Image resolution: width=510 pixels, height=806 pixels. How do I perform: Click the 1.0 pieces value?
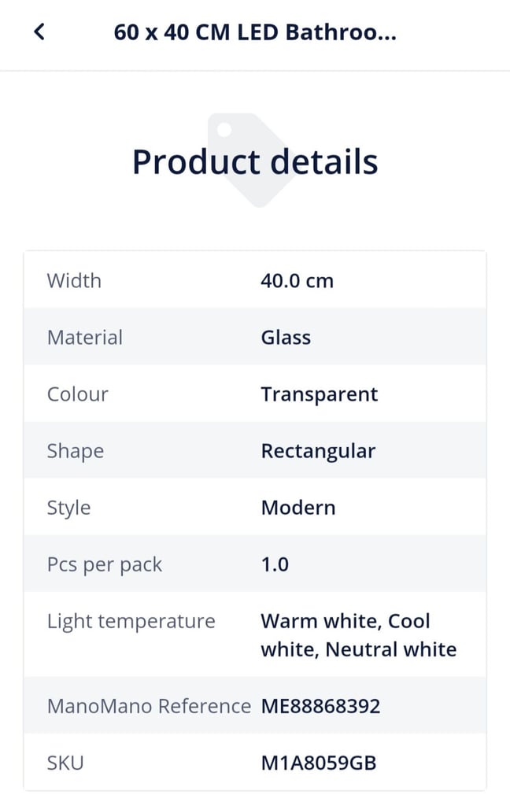coord(275,564)
